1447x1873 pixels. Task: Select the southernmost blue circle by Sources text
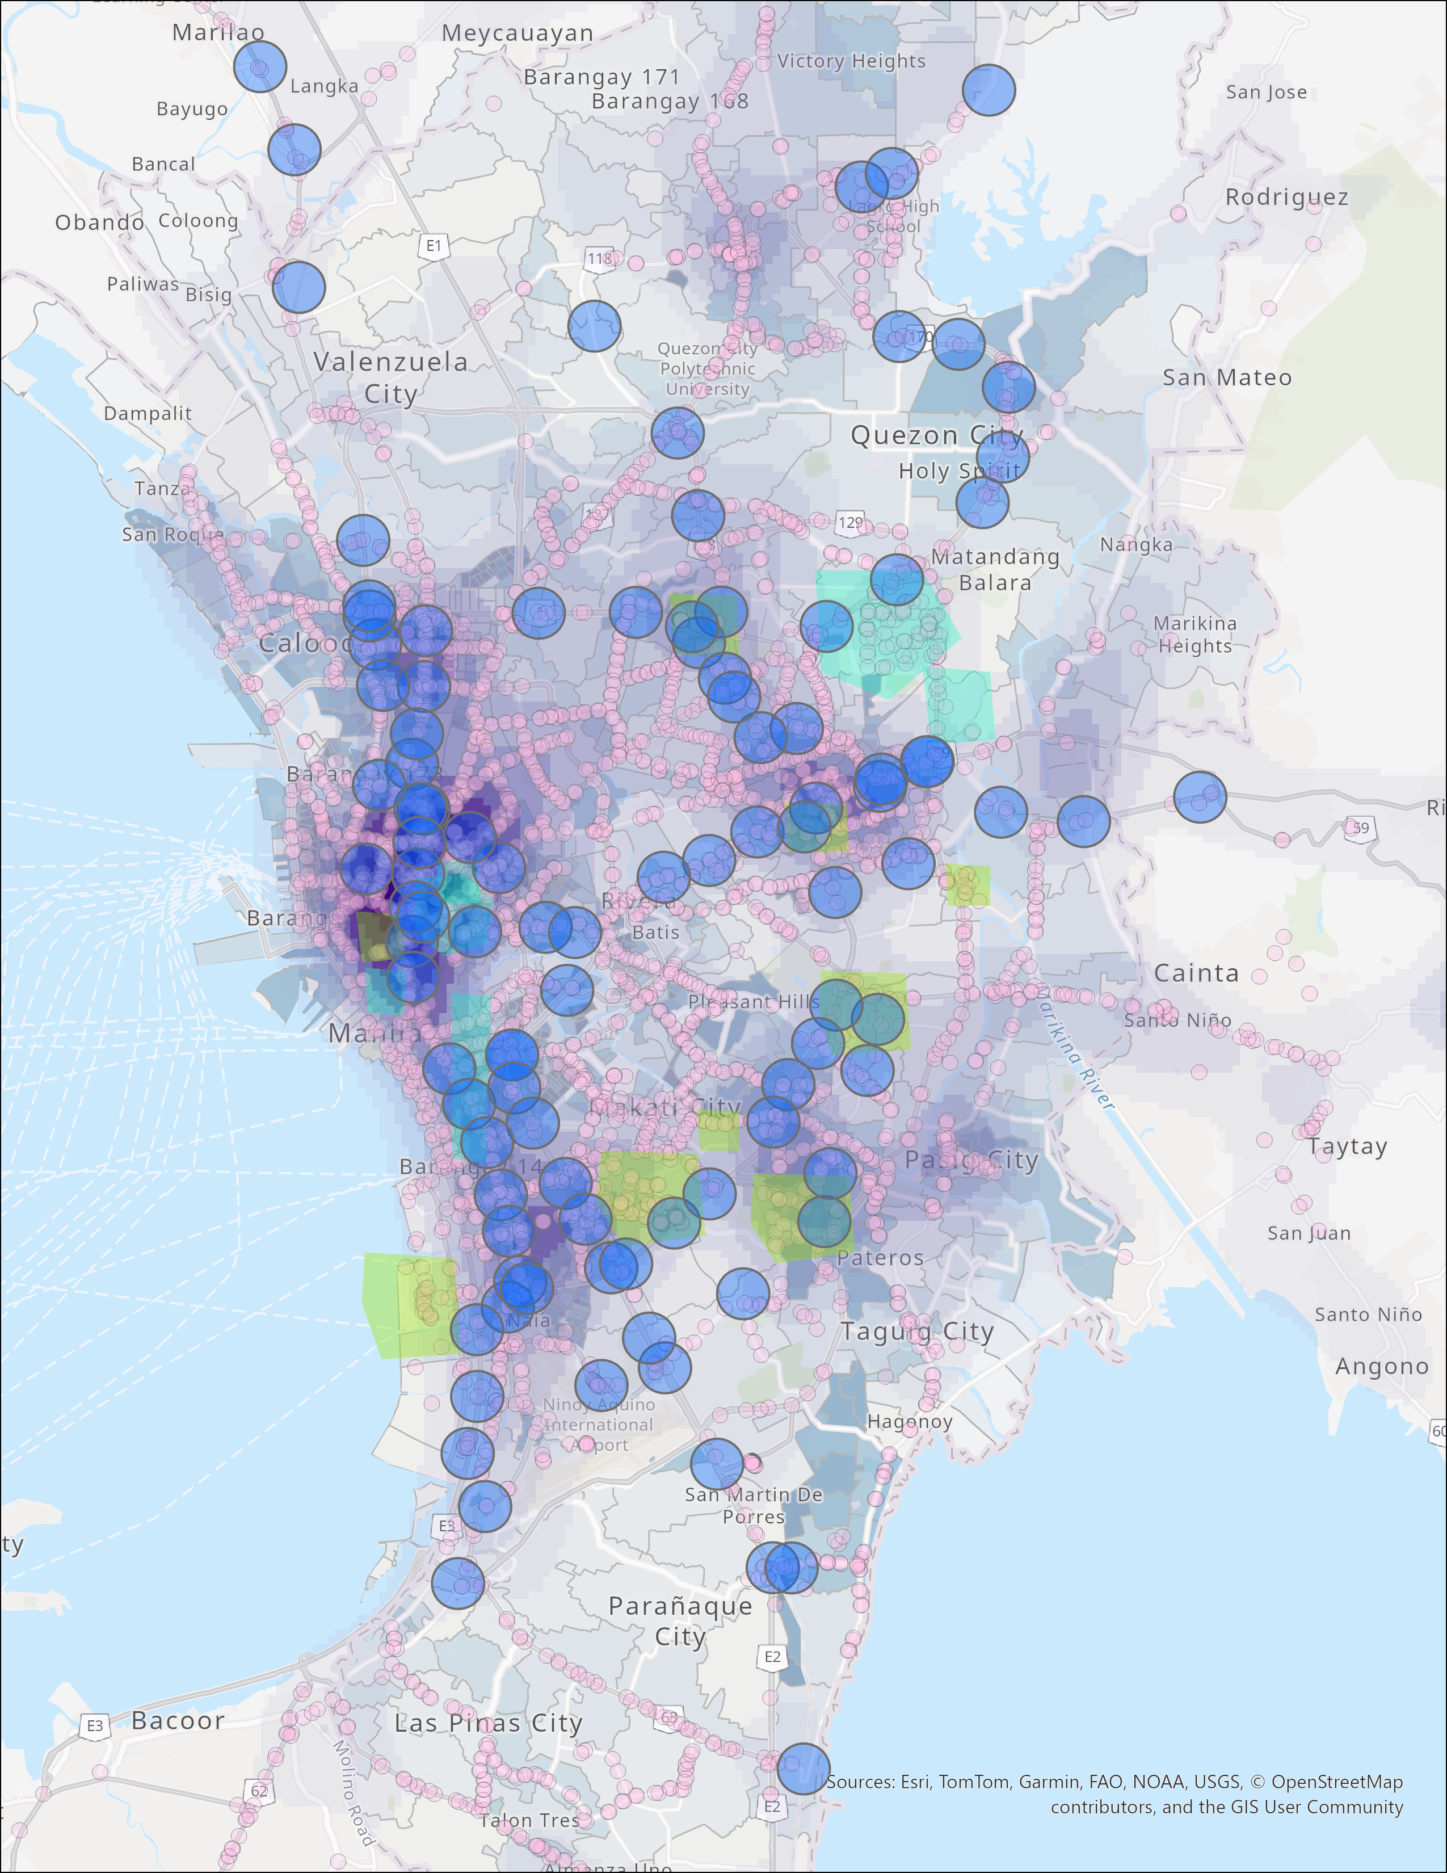(803, 1769)
